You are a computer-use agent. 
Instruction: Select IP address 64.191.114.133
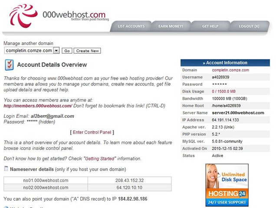(x=225, y=120)
